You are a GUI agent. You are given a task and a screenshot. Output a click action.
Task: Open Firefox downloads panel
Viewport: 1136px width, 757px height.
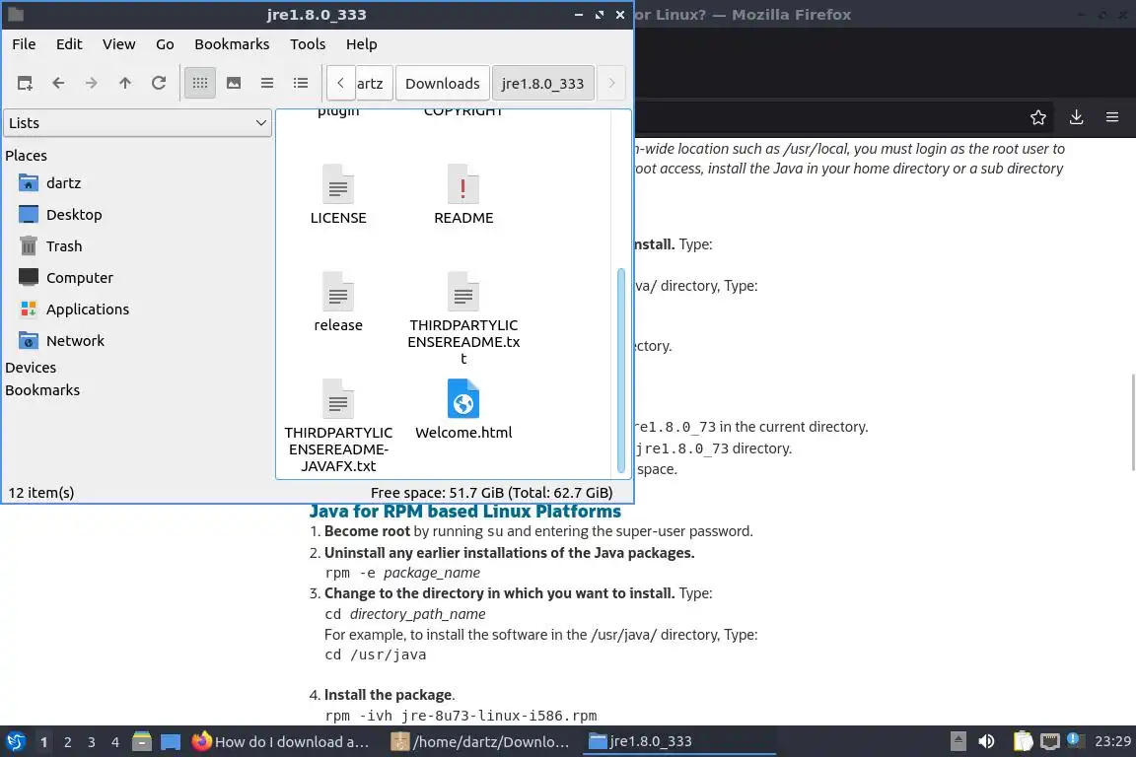pyautogui.click(x=1076, y=117)
